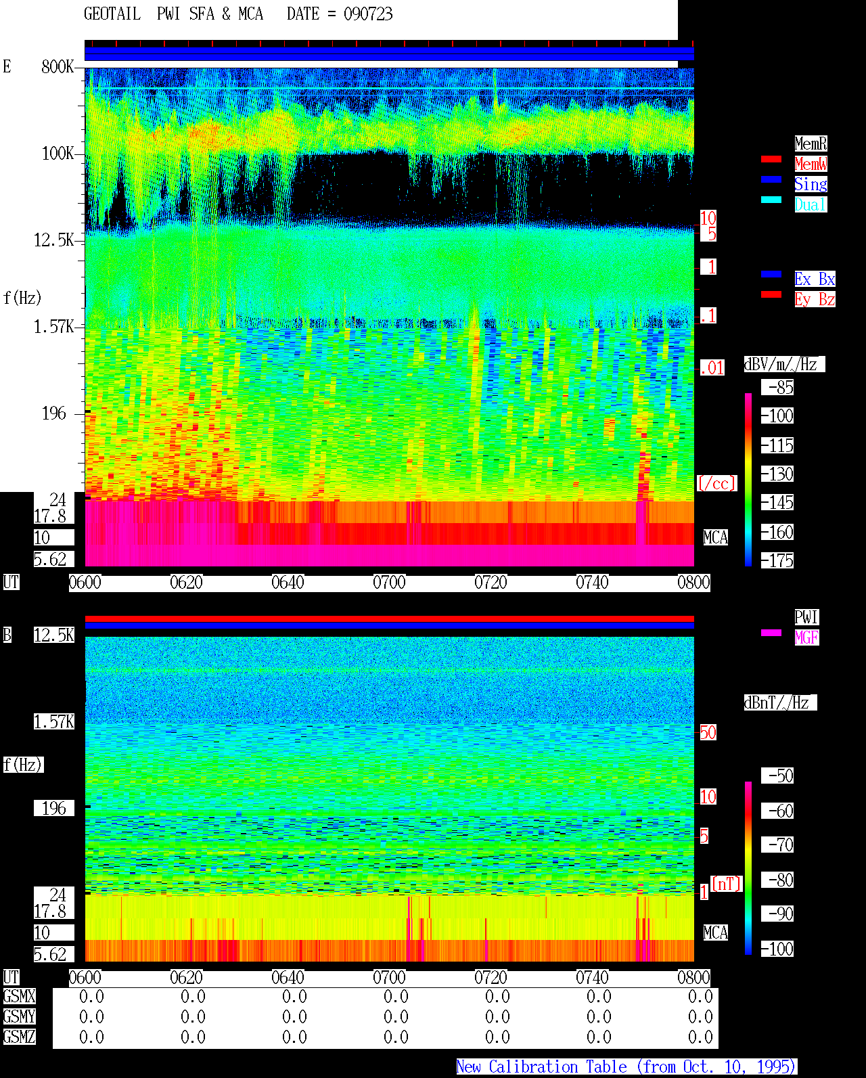Click the E panel 196 axis label

coord(54,413)
